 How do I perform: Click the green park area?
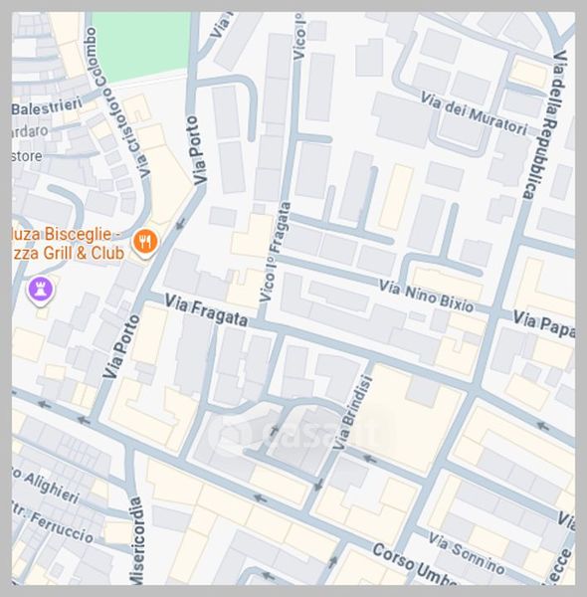(141, 45)
